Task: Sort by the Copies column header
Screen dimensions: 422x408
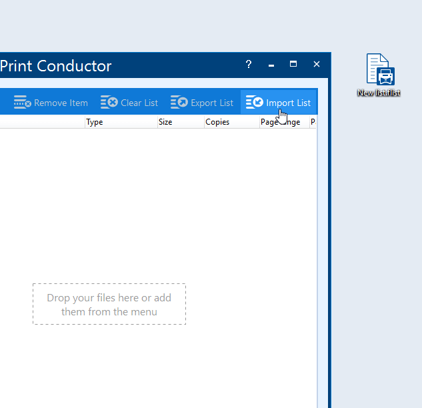Action: 232,122
